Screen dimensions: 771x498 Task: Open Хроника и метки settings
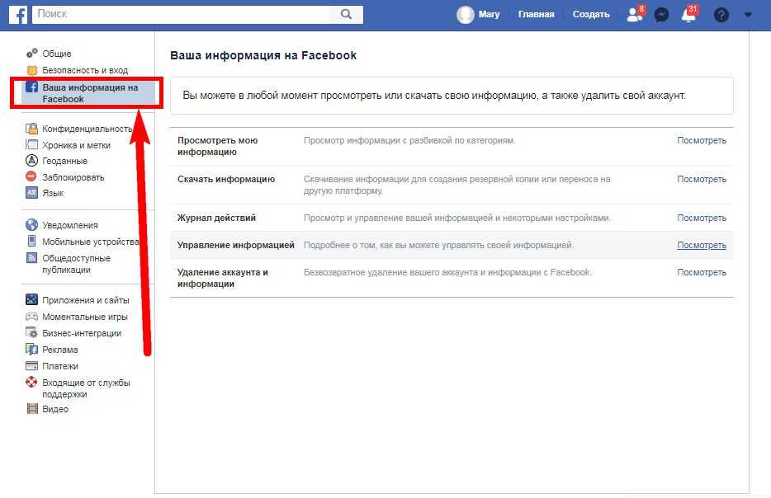(x=76, y=145)
